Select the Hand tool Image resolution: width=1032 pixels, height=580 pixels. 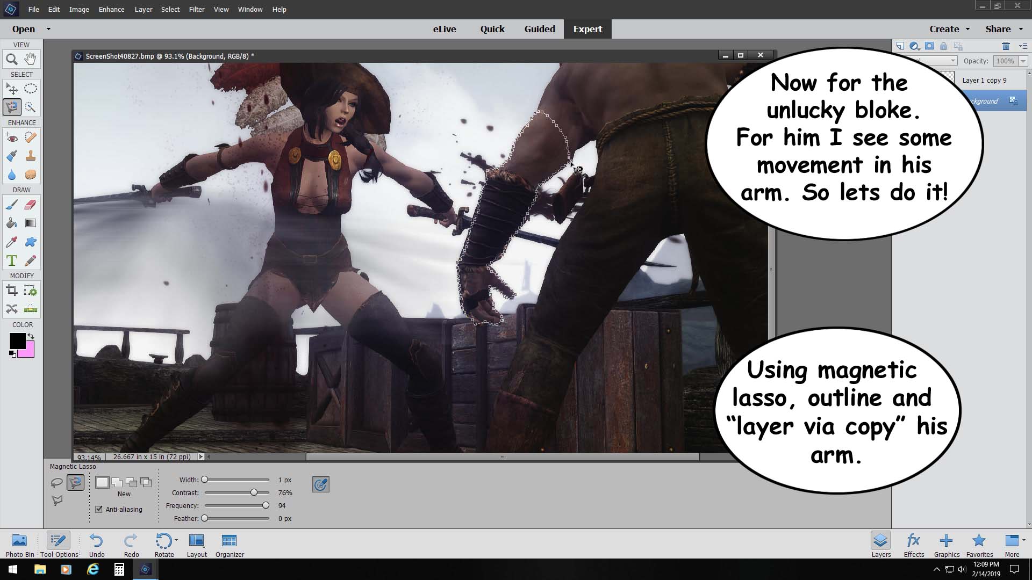[31, 59]
